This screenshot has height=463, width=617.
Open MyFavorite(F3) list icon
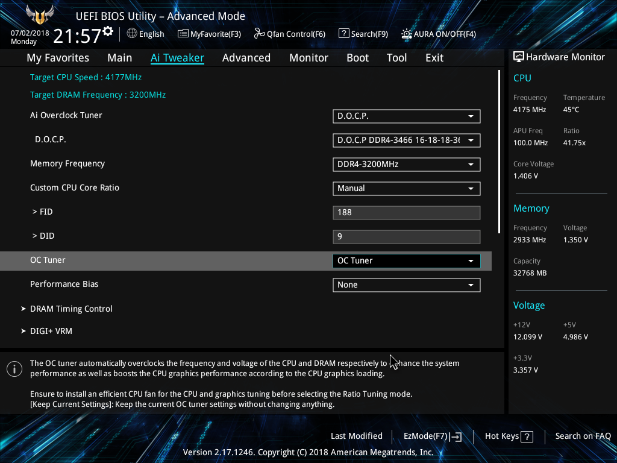coord(183,34)
